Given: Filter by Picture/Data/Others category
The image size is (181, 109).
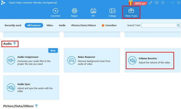Looking at the screenshot, I should (84, 25).
